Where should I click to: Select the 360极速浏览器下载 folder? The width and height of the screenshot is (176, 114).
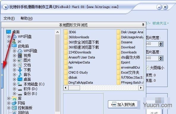click(81, 47)
